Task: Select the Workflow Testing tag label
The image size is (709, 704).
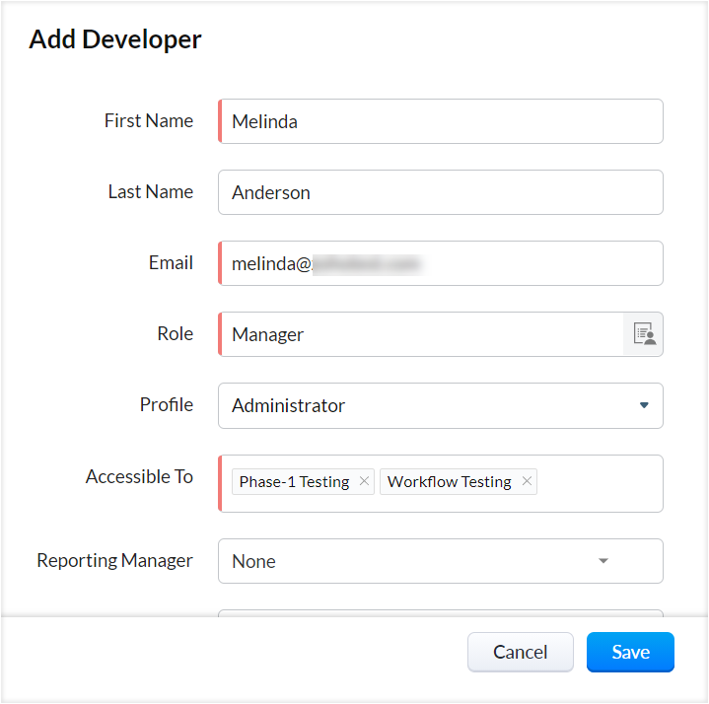Action: [x=449, y=481]
